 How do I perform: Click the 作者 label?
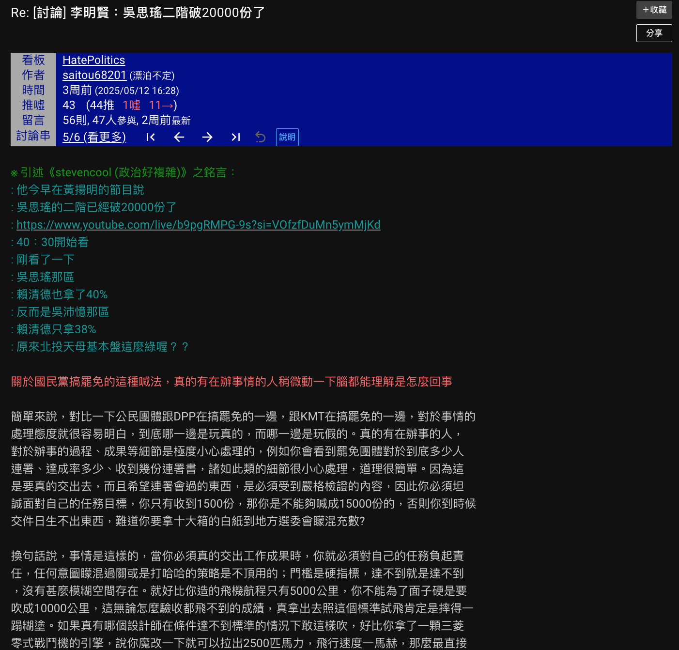click(x=33, y=75)
